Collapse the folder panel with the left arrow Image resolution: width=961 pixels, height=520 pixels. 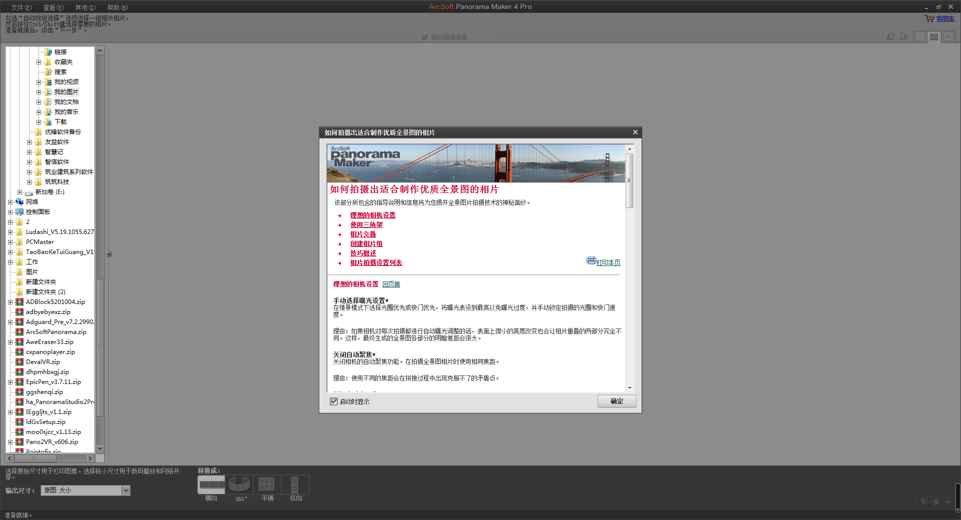[x=109, y=254]
